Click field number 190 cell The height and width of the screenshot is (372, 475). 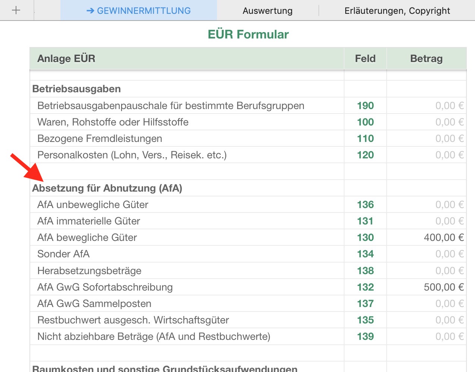365,106
